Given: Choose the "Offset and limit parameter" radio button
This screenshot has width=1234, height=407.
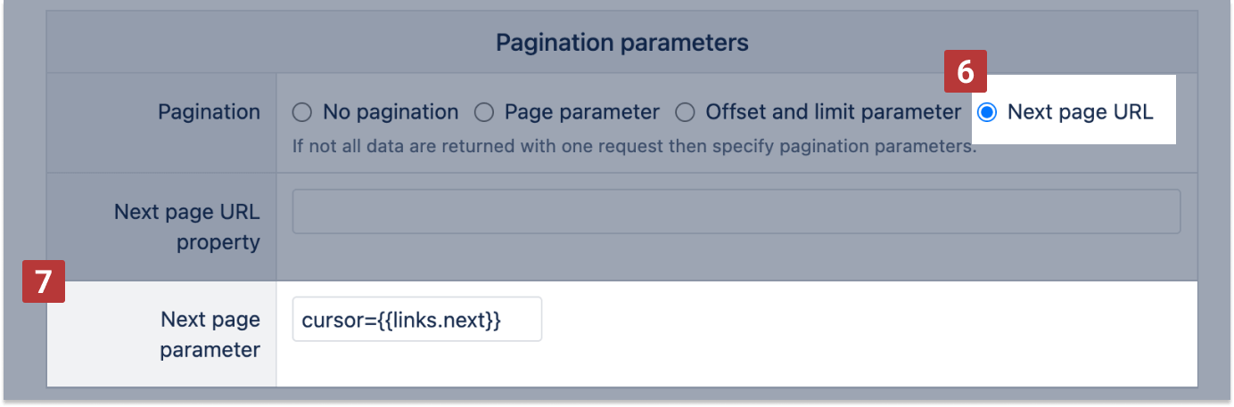Looking at the screenshot, I should click(x=685, y=112).
